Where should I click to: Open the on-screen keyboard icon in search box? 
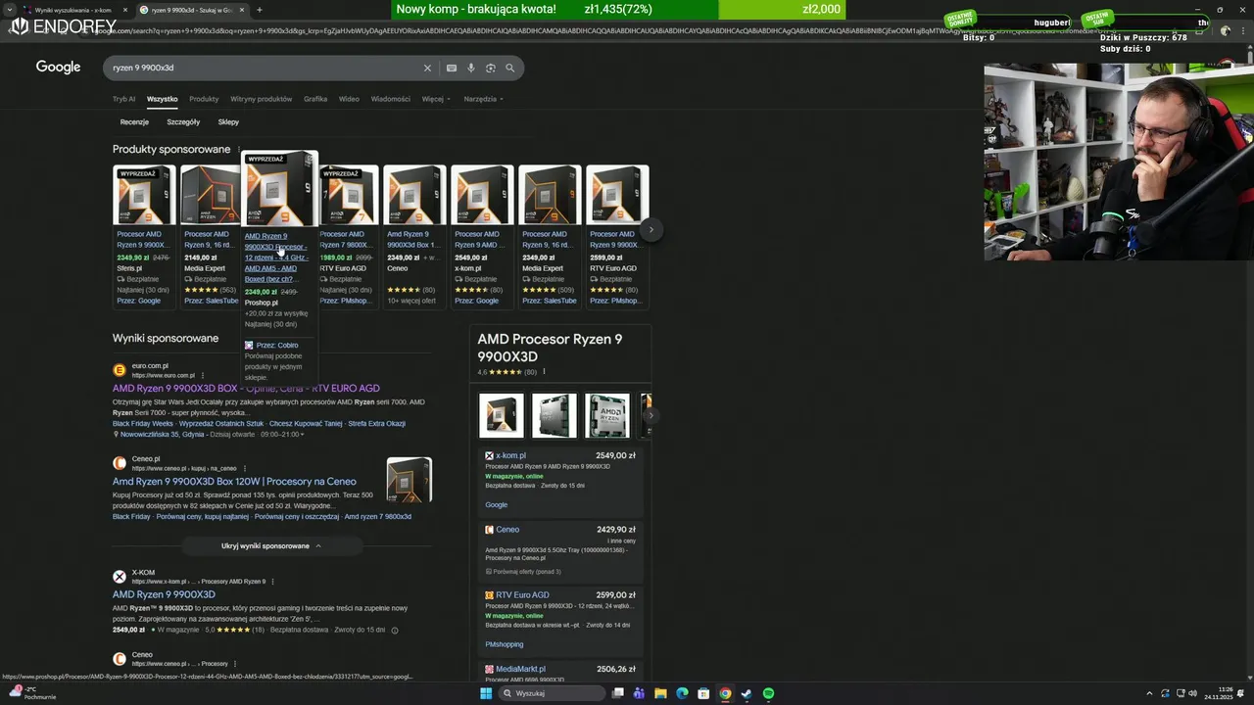point(451,68)
